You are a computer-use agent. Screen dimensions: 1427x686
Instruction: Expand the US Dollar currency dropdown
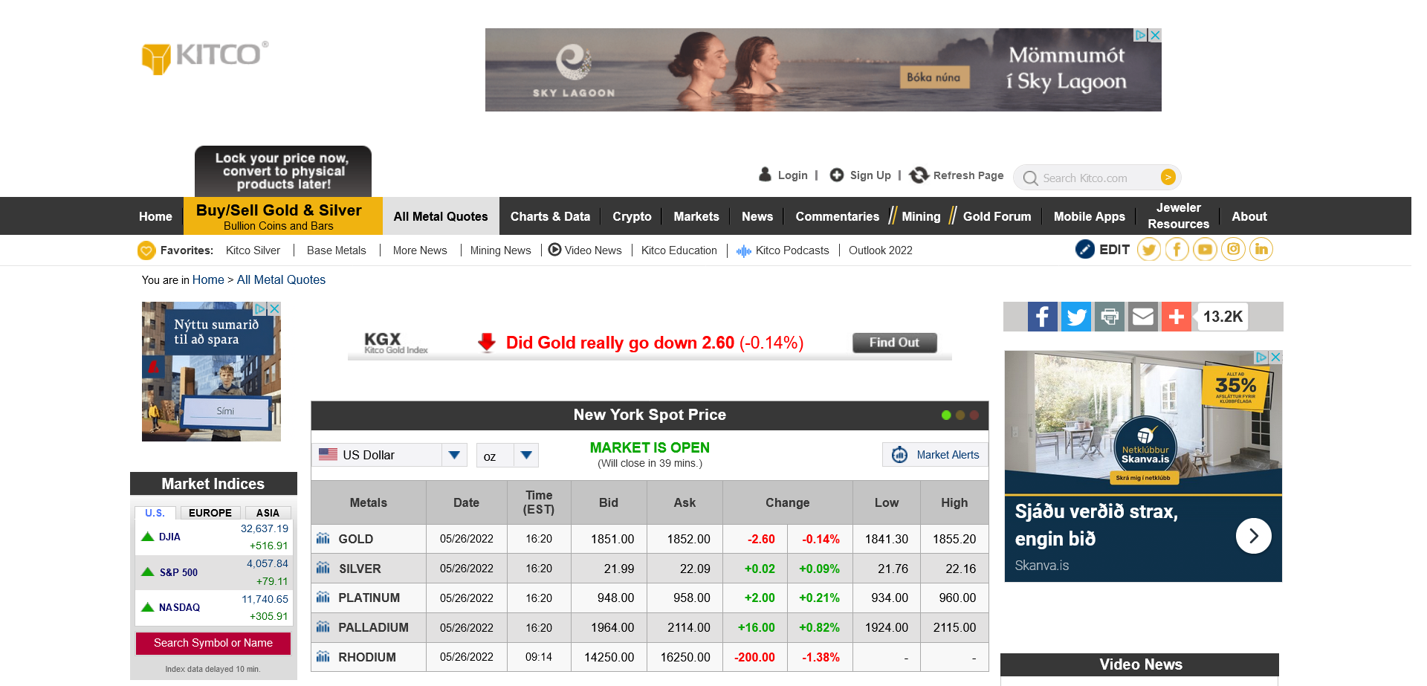454,455
